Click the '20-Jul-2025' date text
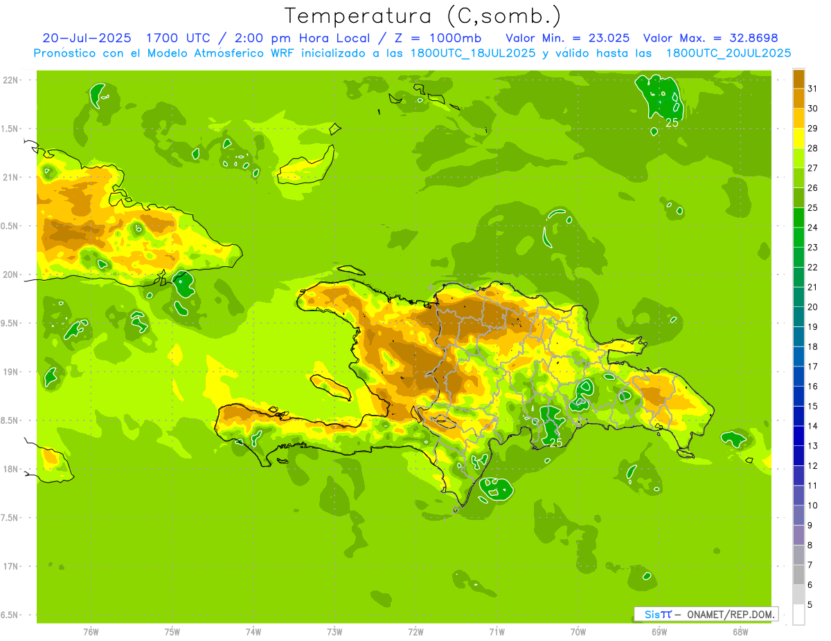 click(86, 38)
